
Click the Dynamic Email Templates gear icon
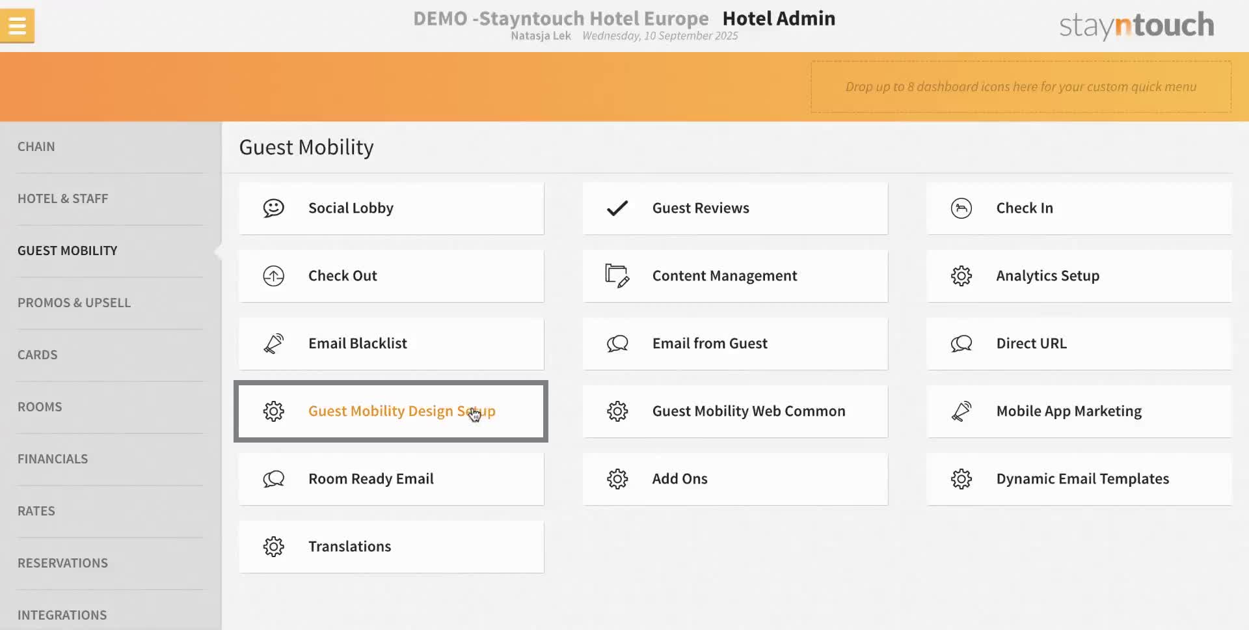pyautogui.click(x=961, y=479)
